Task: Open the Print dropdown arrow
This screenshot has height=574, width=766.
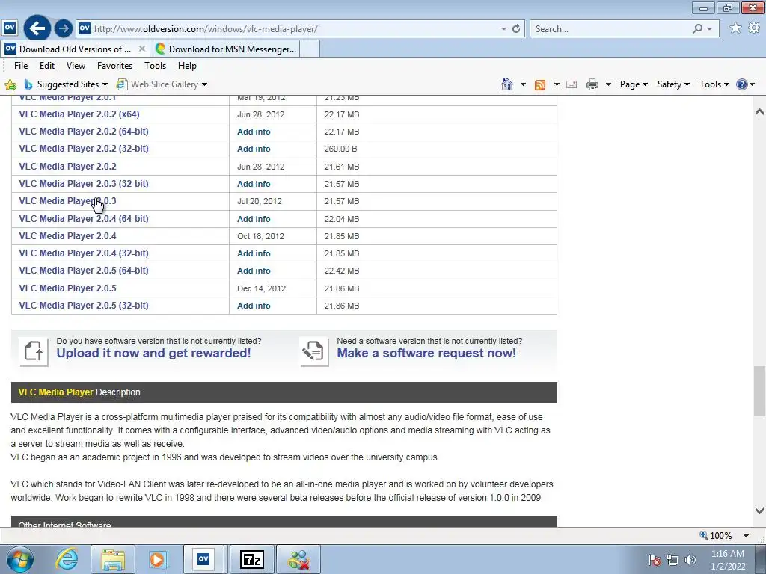Action: [608, 84]
